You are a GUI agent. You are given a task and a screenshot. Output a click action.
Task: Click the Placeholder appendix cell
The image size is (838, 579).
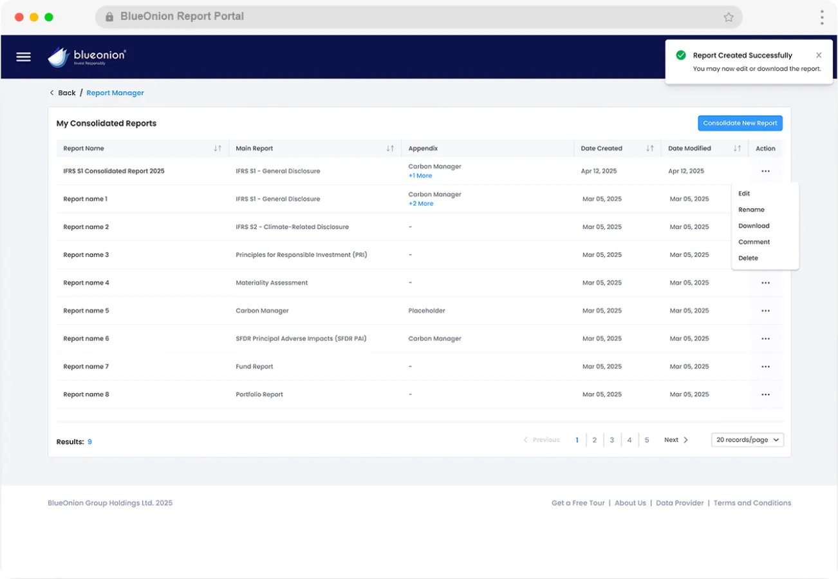(427, 311)
